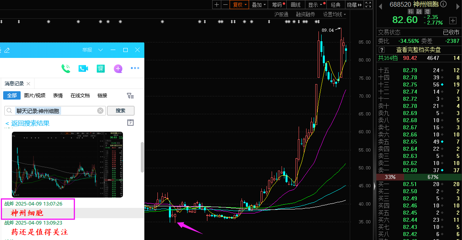Image resolution: width=462 pixels, height=240 pixels.
Task: Click the 卖一 row at 82.60
Action: [x=419, y=170]
